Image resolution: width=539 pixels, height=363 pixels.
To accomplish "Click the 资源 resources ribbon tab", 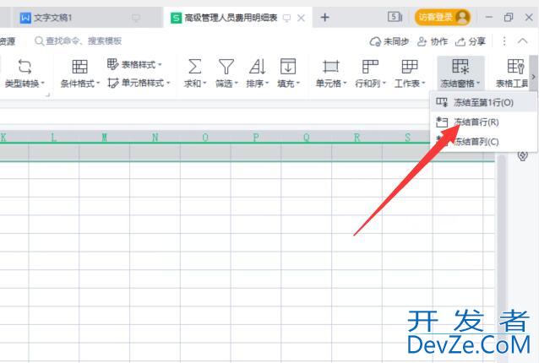I will pos(8,41).
